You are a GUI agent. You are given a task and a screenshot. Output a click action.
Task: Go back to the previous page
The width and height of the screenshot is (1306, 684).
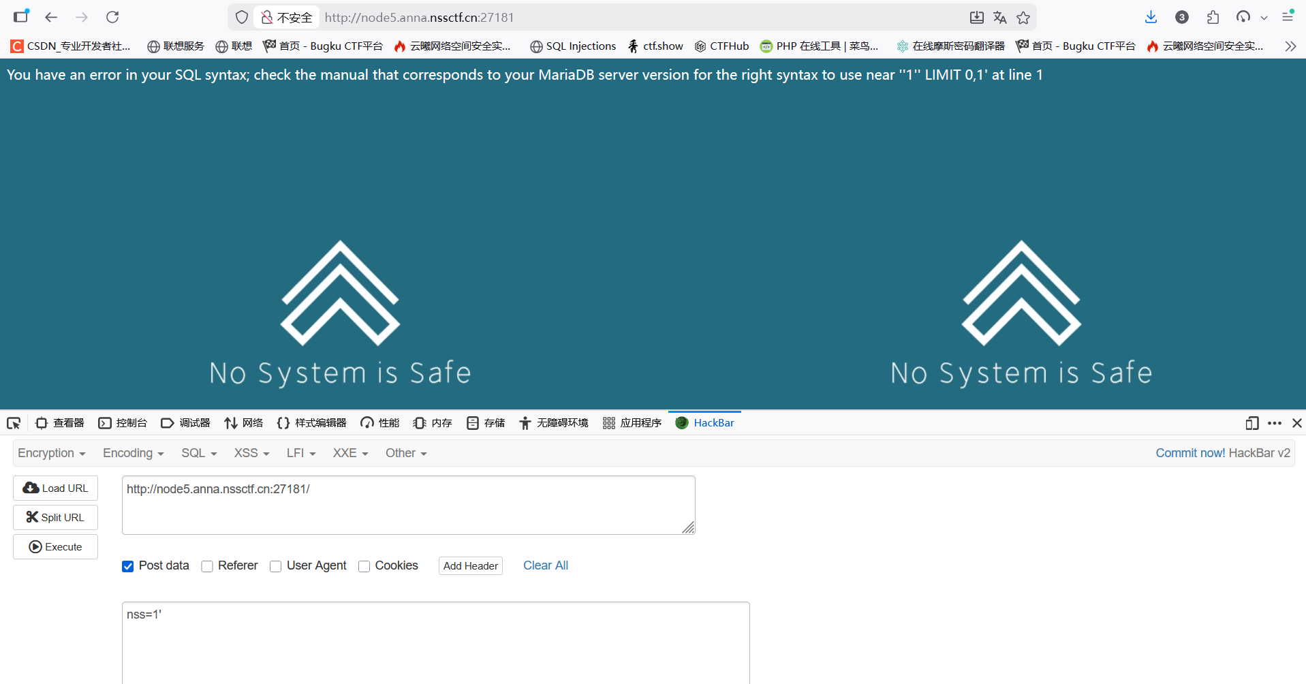point(51,17)
